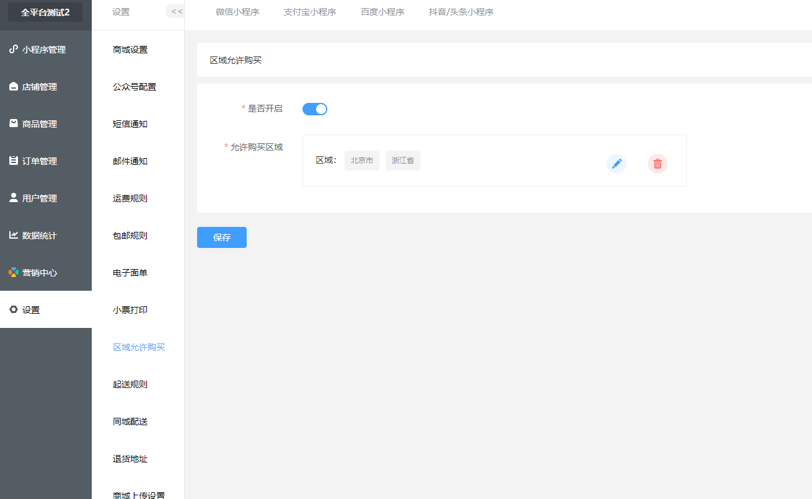
Task: Open the 同城配送 settings page
Action: tap(130, 422)
